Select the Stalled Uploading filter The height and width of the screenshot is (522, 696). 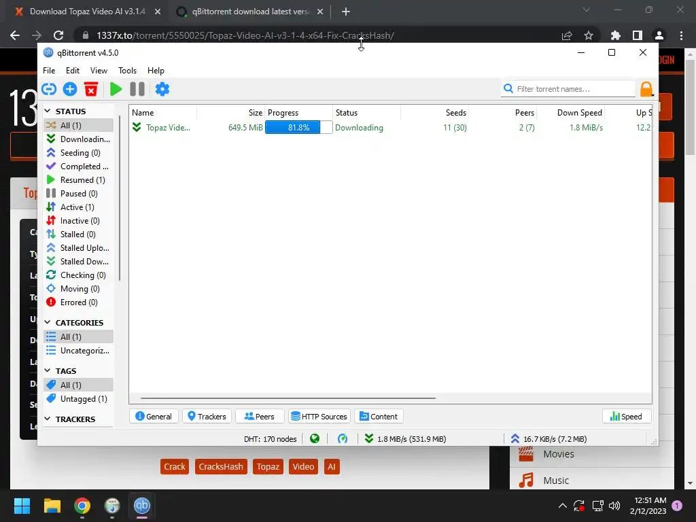pyautogui.click(x=79, y=248)
